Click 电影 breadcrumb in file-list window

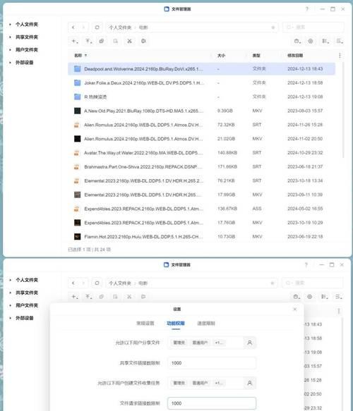click(x=143, y=27)
